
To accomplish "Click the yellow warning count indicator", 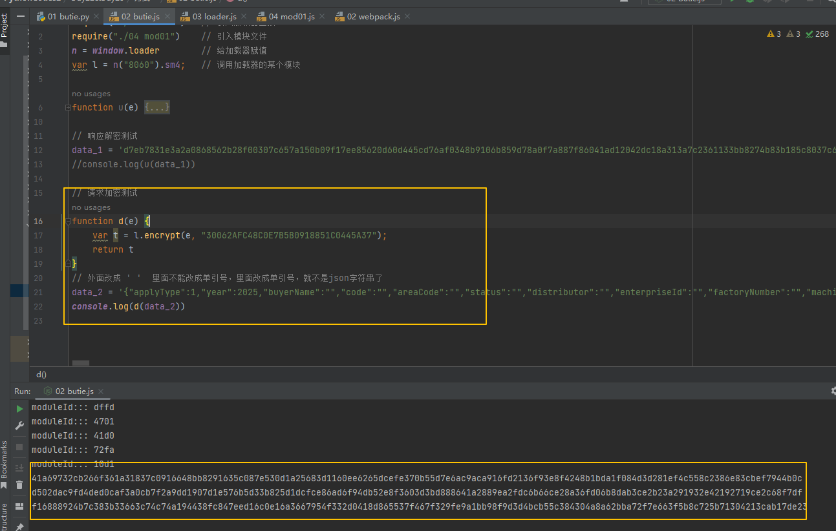I will click(773, 34).
